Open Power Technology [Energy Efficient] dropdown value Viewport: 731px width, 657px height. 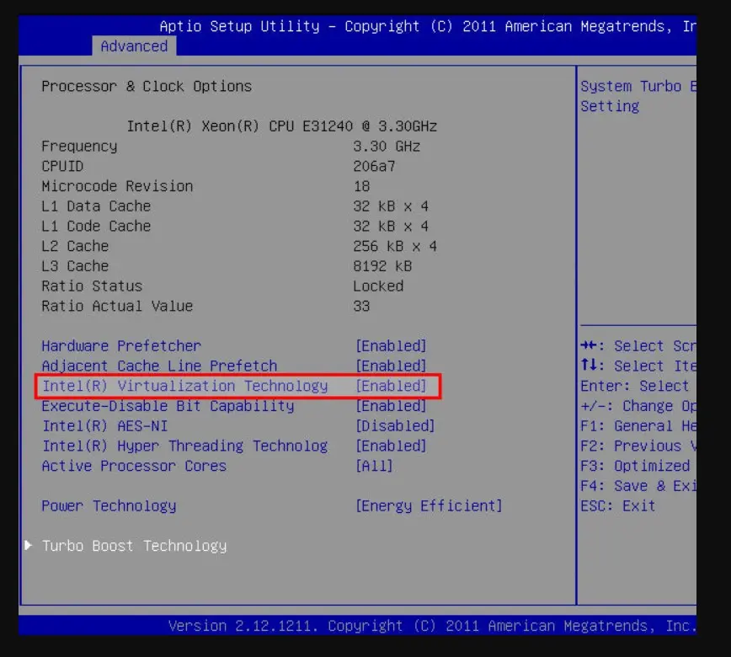429,506
